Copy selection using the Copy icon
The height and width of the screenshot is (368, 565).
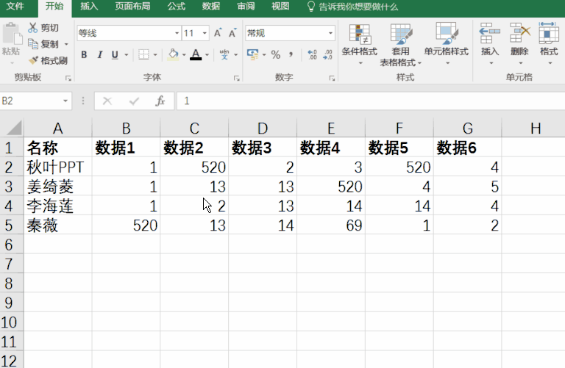coord(33,44)
